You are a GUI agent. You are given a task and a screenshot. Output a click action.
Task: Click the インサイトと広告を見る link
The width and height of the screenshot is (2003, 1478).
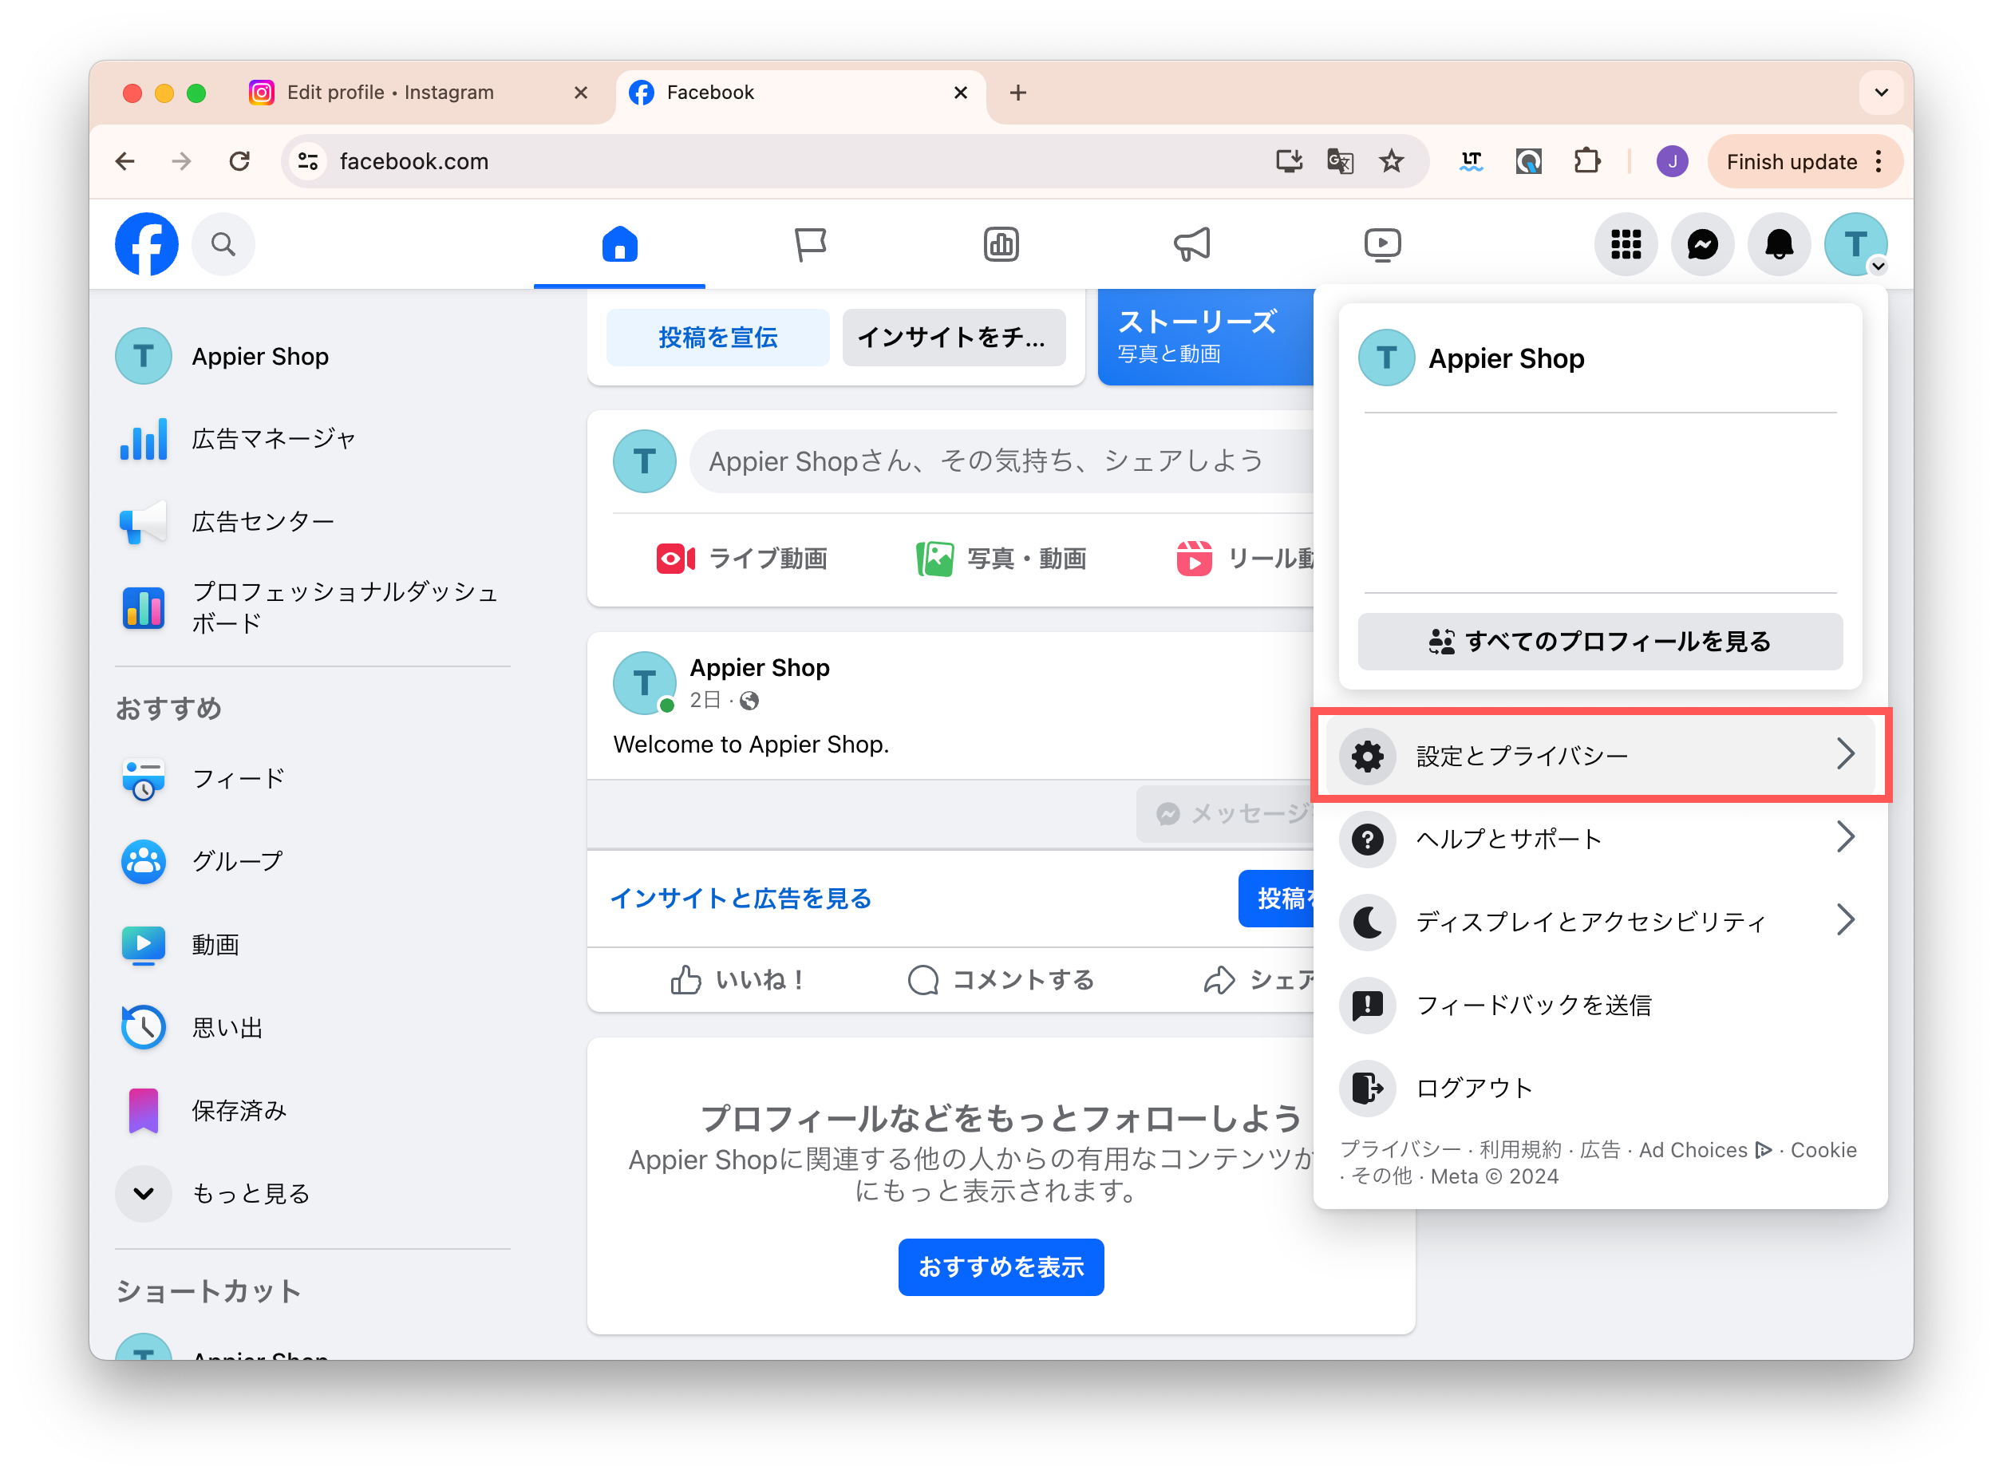[x=741, y=899]
